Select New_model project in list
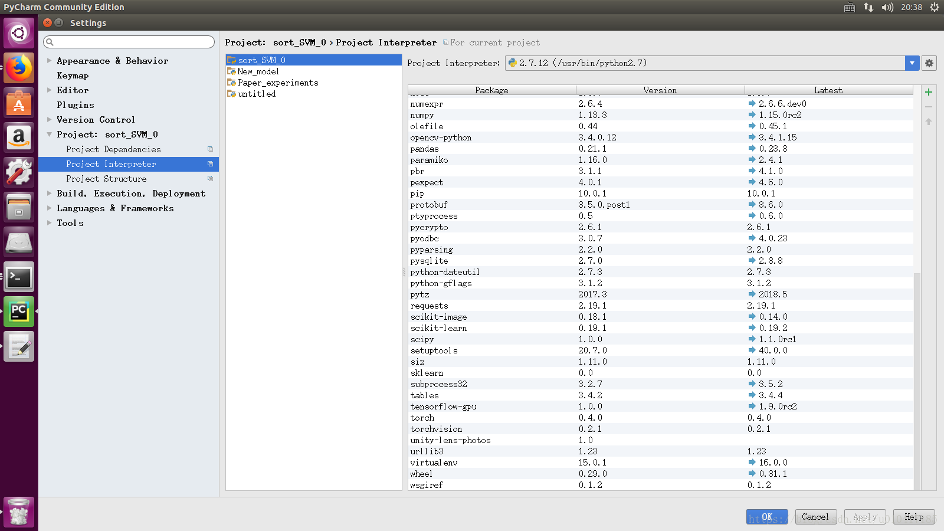The width and height of the screenshot is (944, 531). tap(314, 71)
